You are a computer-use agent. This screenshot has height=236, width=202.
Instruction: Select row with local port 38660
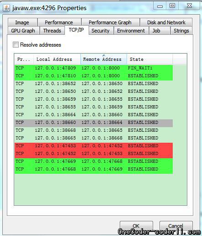[x=94, y=123]
